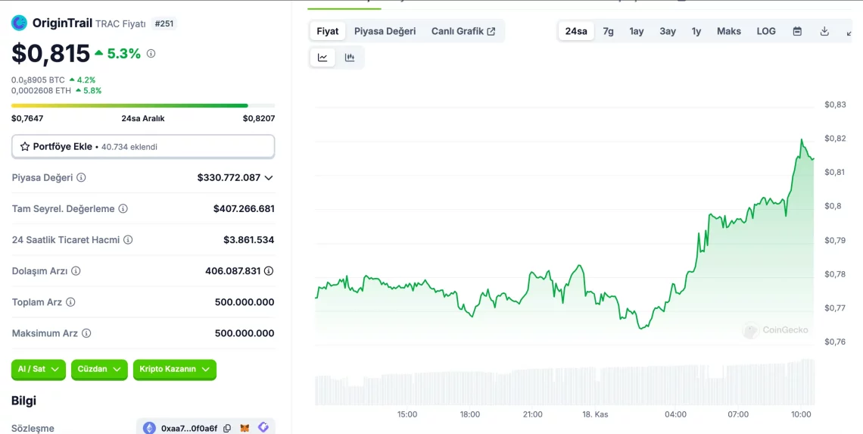Toggle LOG scale on chart
Viewport: 863px width, 434px height.
click(766, 31)
